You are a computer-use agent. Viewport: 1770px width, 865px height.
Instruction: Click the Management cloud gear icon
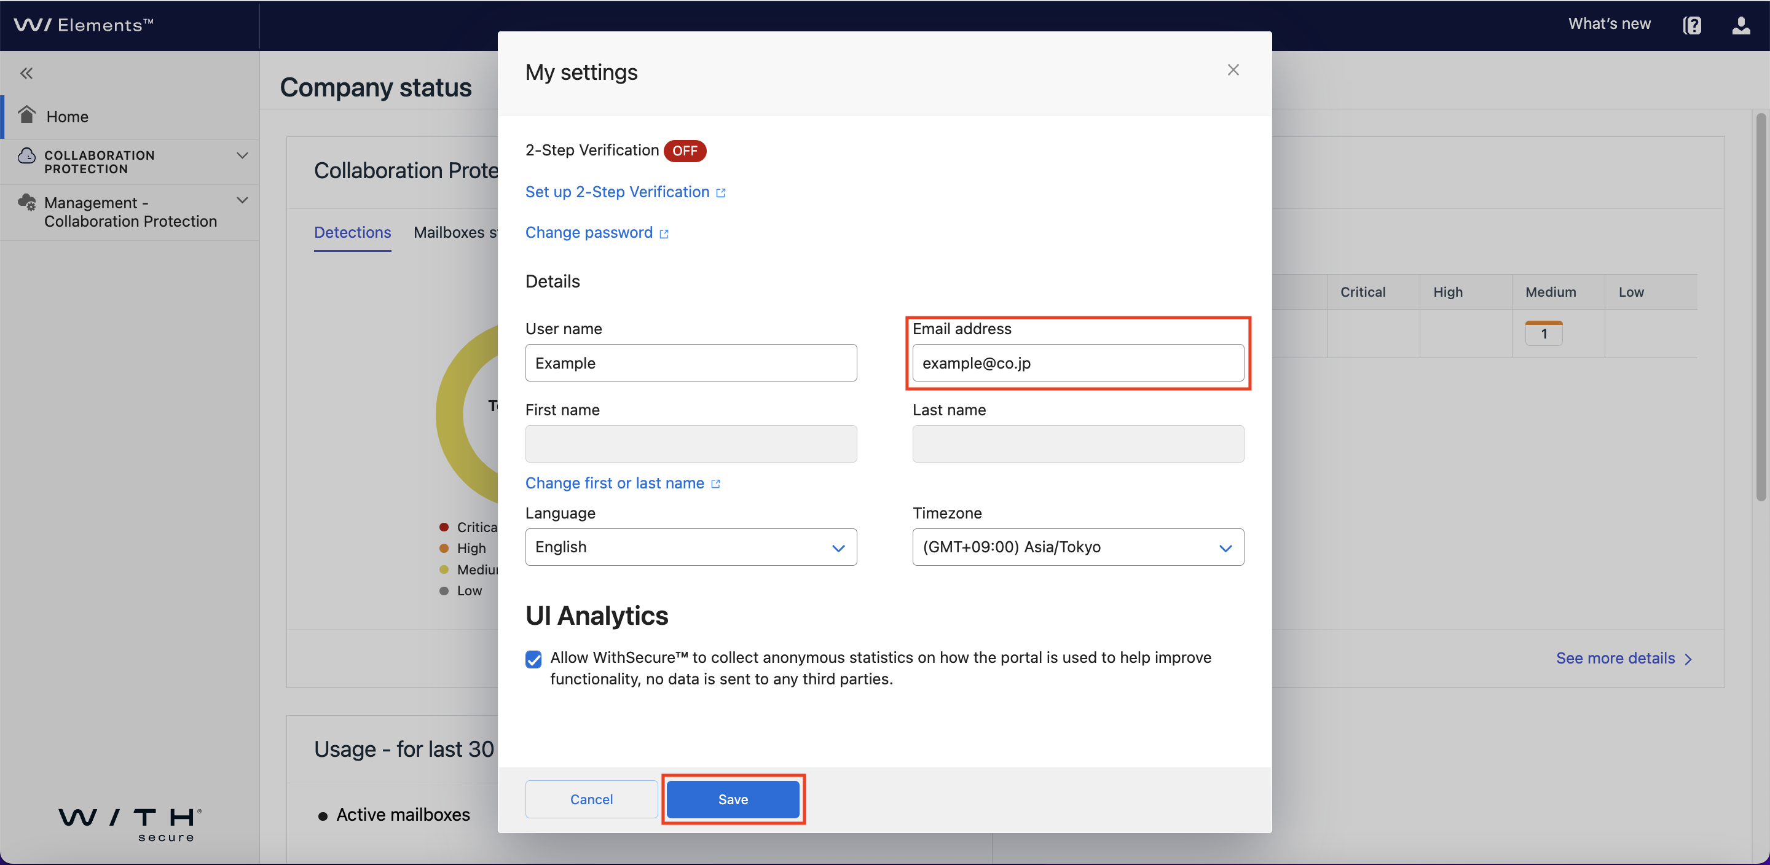27,202
